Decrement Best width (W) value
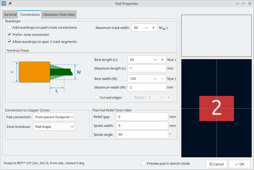Screen dimensions: 254x170 (x=155, y=79)
